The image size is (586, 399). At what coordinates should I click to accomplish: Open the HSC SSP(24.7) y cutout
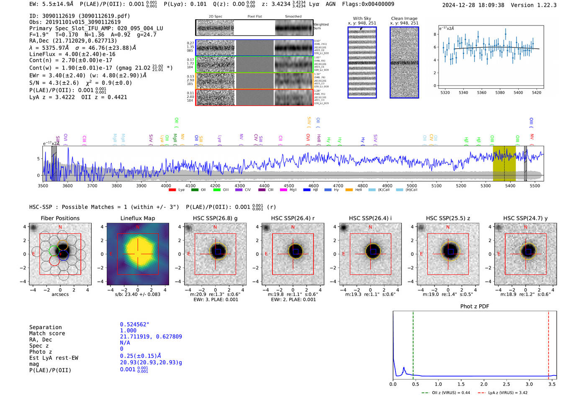(526, 254)
